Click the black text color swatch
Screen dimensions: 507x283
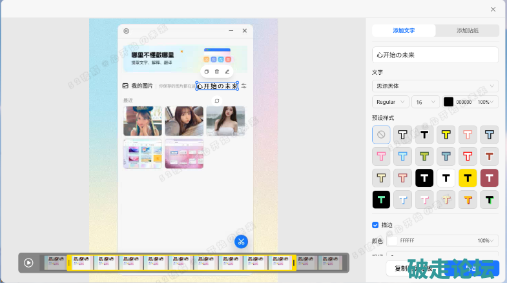(449, 102)
